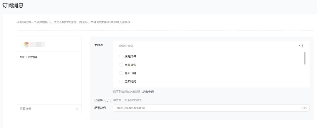Click the blurred mini program name
Image resolution: width=317 pixels, height=128 pixels.
(38, 45)
